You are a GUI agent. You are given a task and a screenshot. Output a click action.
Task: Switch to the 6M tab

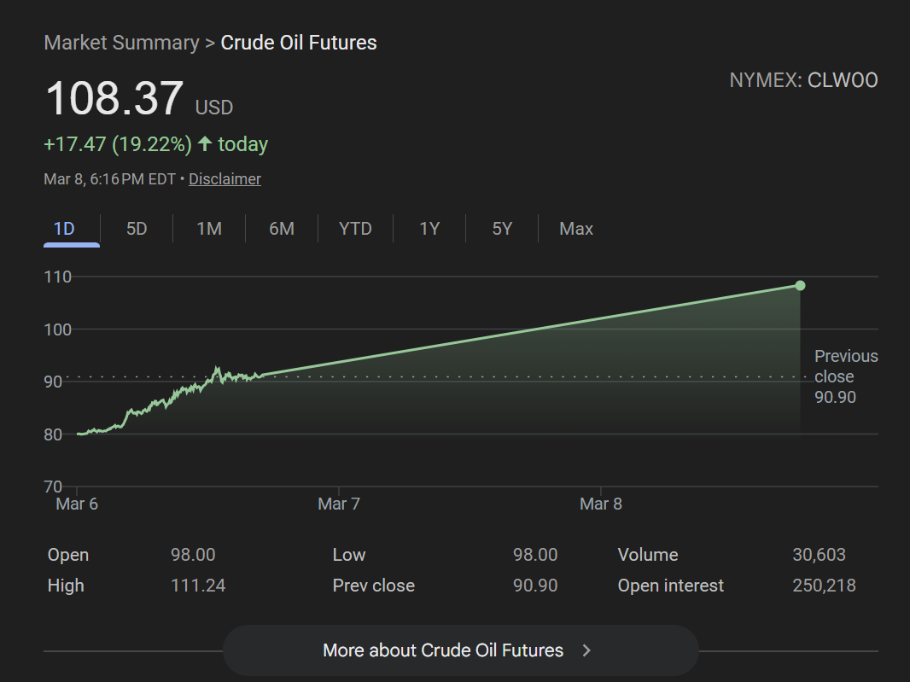[282, 229]
